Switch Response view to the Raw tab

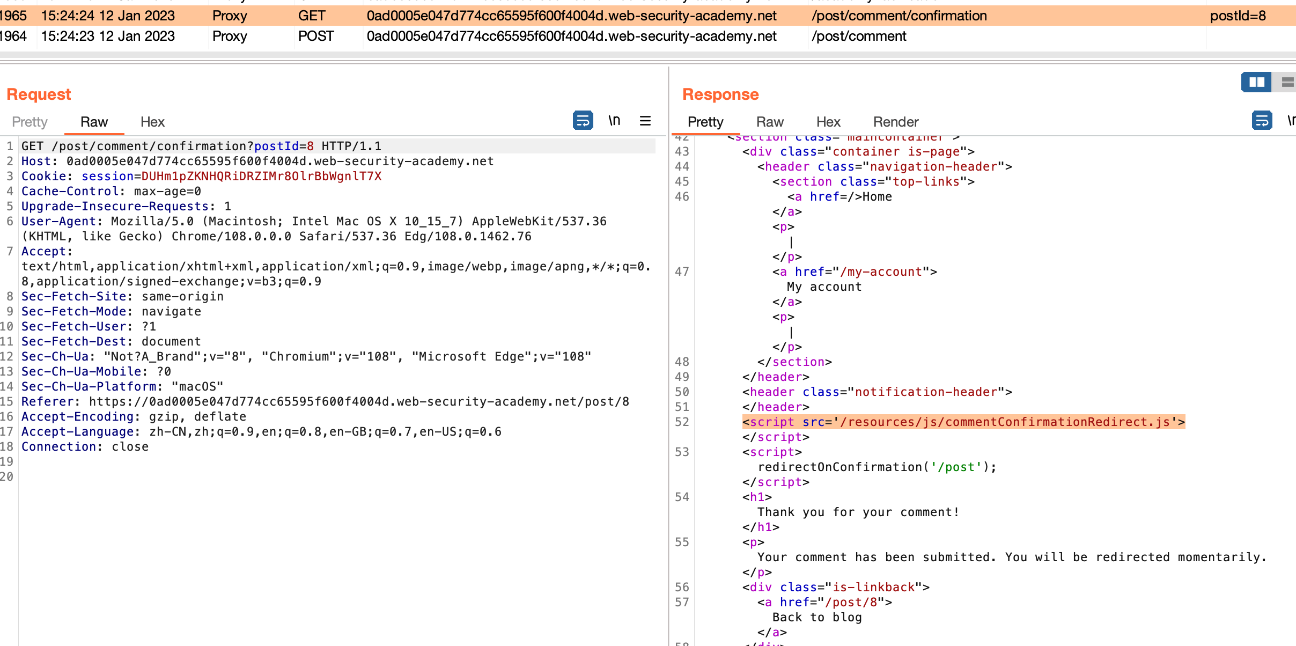click(x=770, y=122)
